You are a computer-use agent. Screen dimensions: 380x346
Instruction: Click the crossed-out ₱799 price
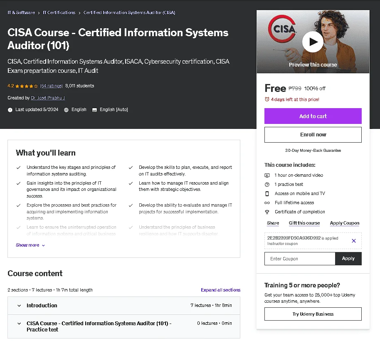[x=295, y=89]
